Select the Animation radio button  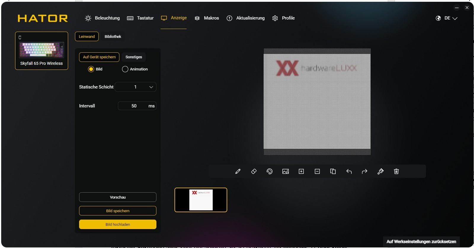click(125, 69)
